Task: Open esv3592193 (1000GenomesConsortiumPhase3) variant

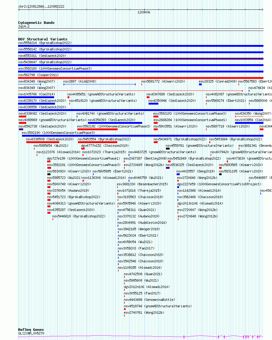Action: 190,113
